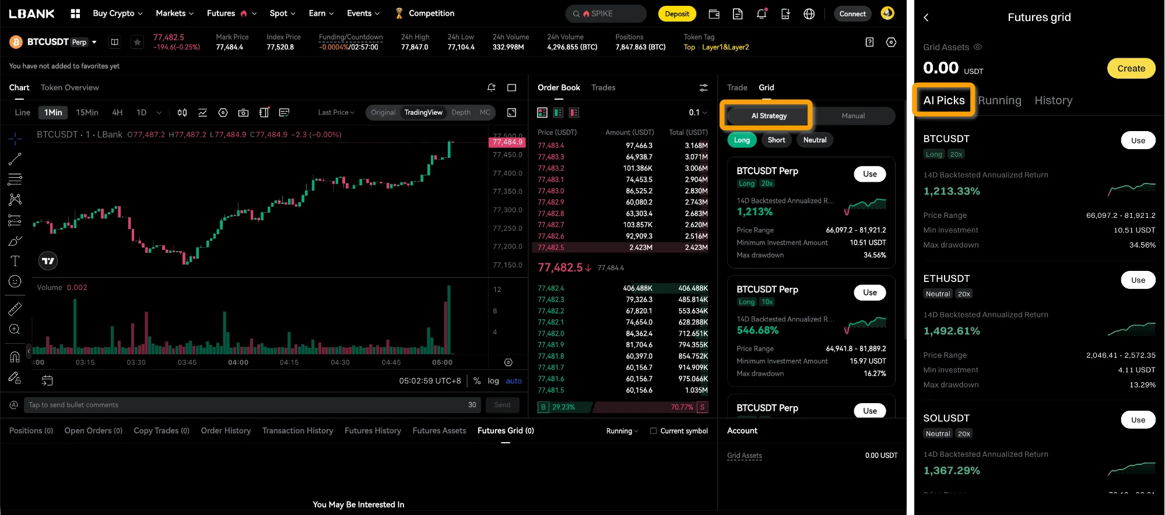Click the language globe icon
Viewport: 1165px width, 515px height.
(809, 13)
